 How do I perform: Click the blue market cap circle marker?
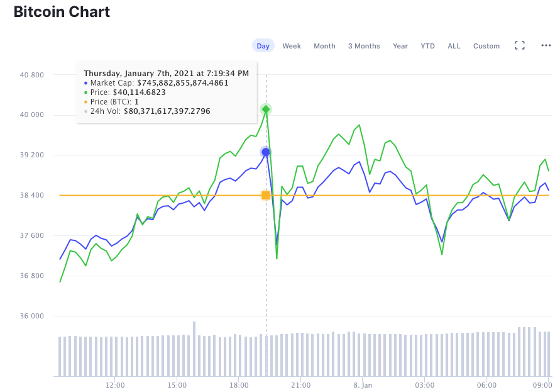pyautogui.click(x=266, y=152)
